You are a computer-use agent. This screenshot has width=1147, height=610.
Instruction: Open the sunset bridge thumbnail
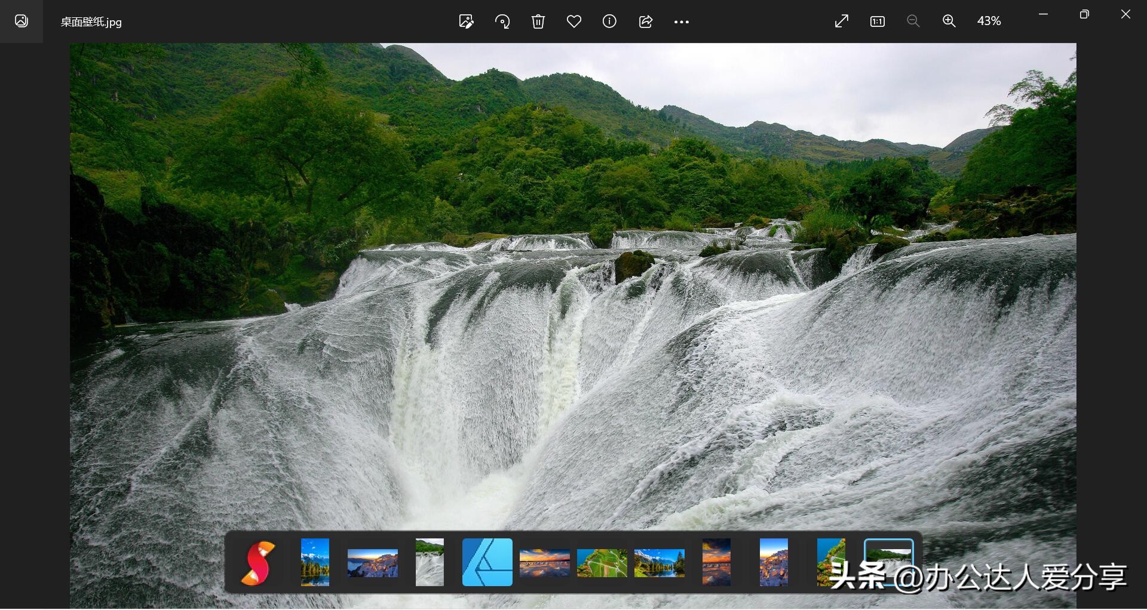click(x=544, y=562)
